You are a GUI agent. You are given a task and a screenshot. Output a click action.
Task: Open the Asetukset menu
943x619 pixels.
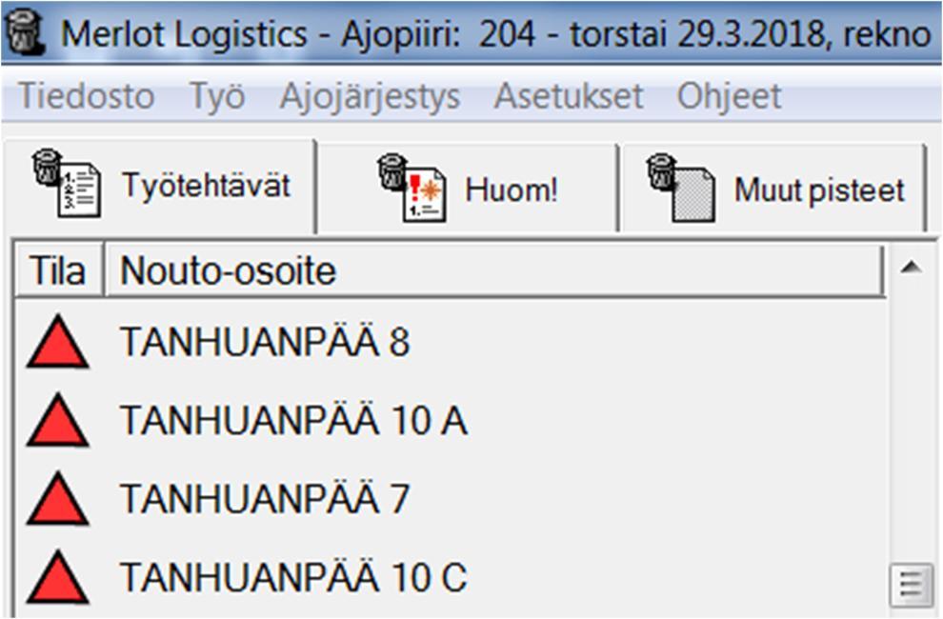[569, 96]
